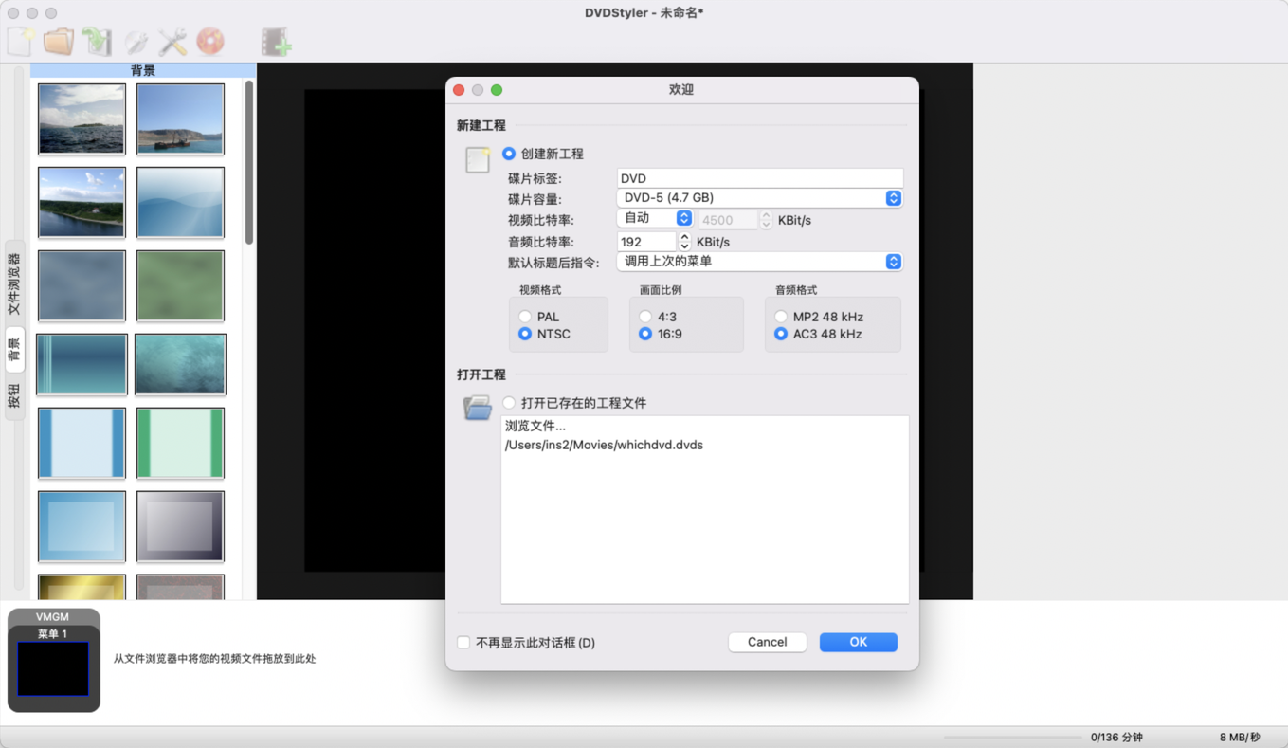1288x748 pixels.
Task: Open DVD options via the disc-and-wrench icon
Action: click(136, 42)
